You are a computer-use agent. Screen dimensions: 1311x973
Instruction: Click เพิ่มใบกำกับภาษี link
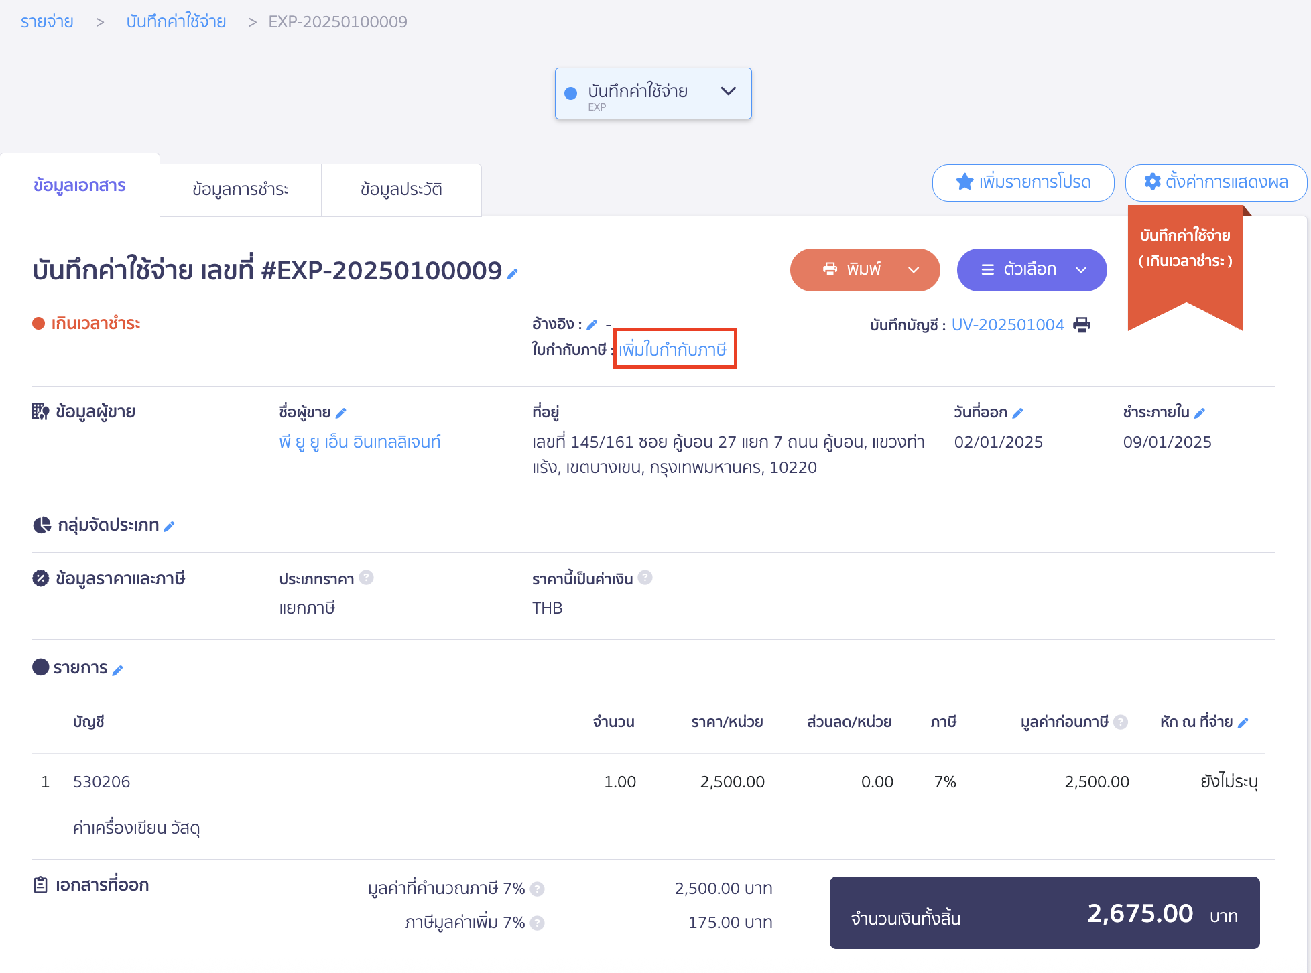[673, 349]
